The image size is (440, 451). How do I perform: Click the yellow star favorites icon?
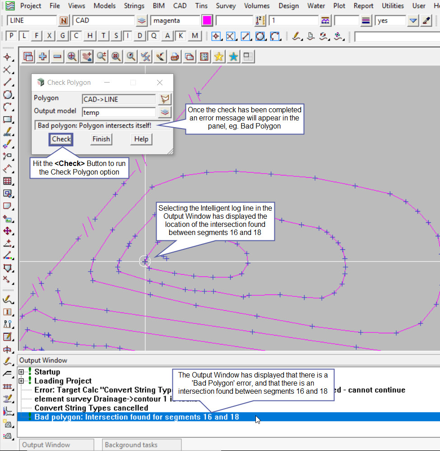pos(219,56)
